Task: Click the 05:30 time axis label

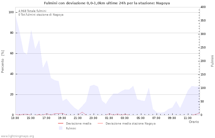Action: (x=141, y=118)
